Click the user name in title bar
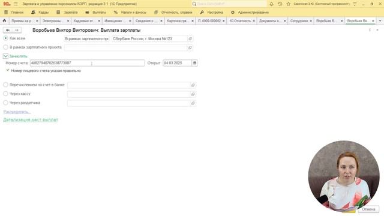 click(322, 4)
